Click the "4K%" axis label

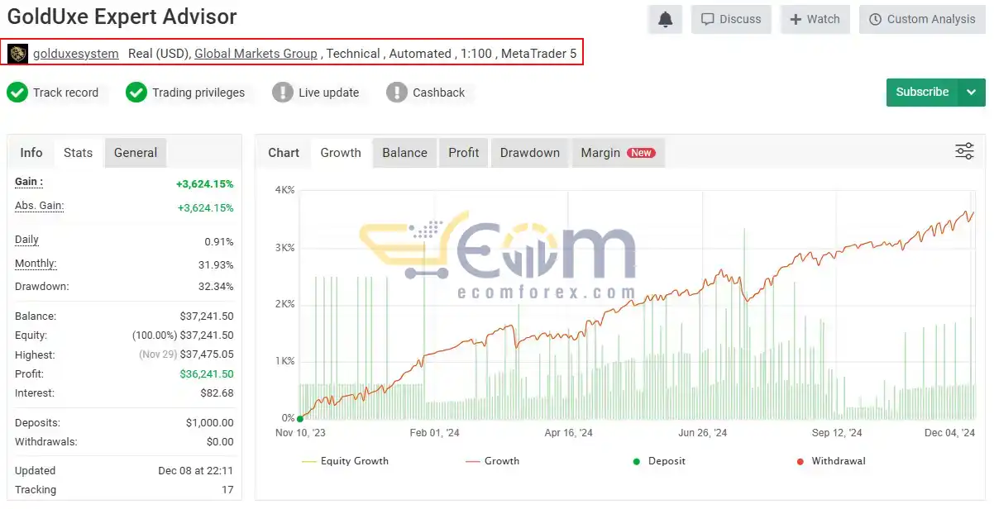(x=284, y=190)
